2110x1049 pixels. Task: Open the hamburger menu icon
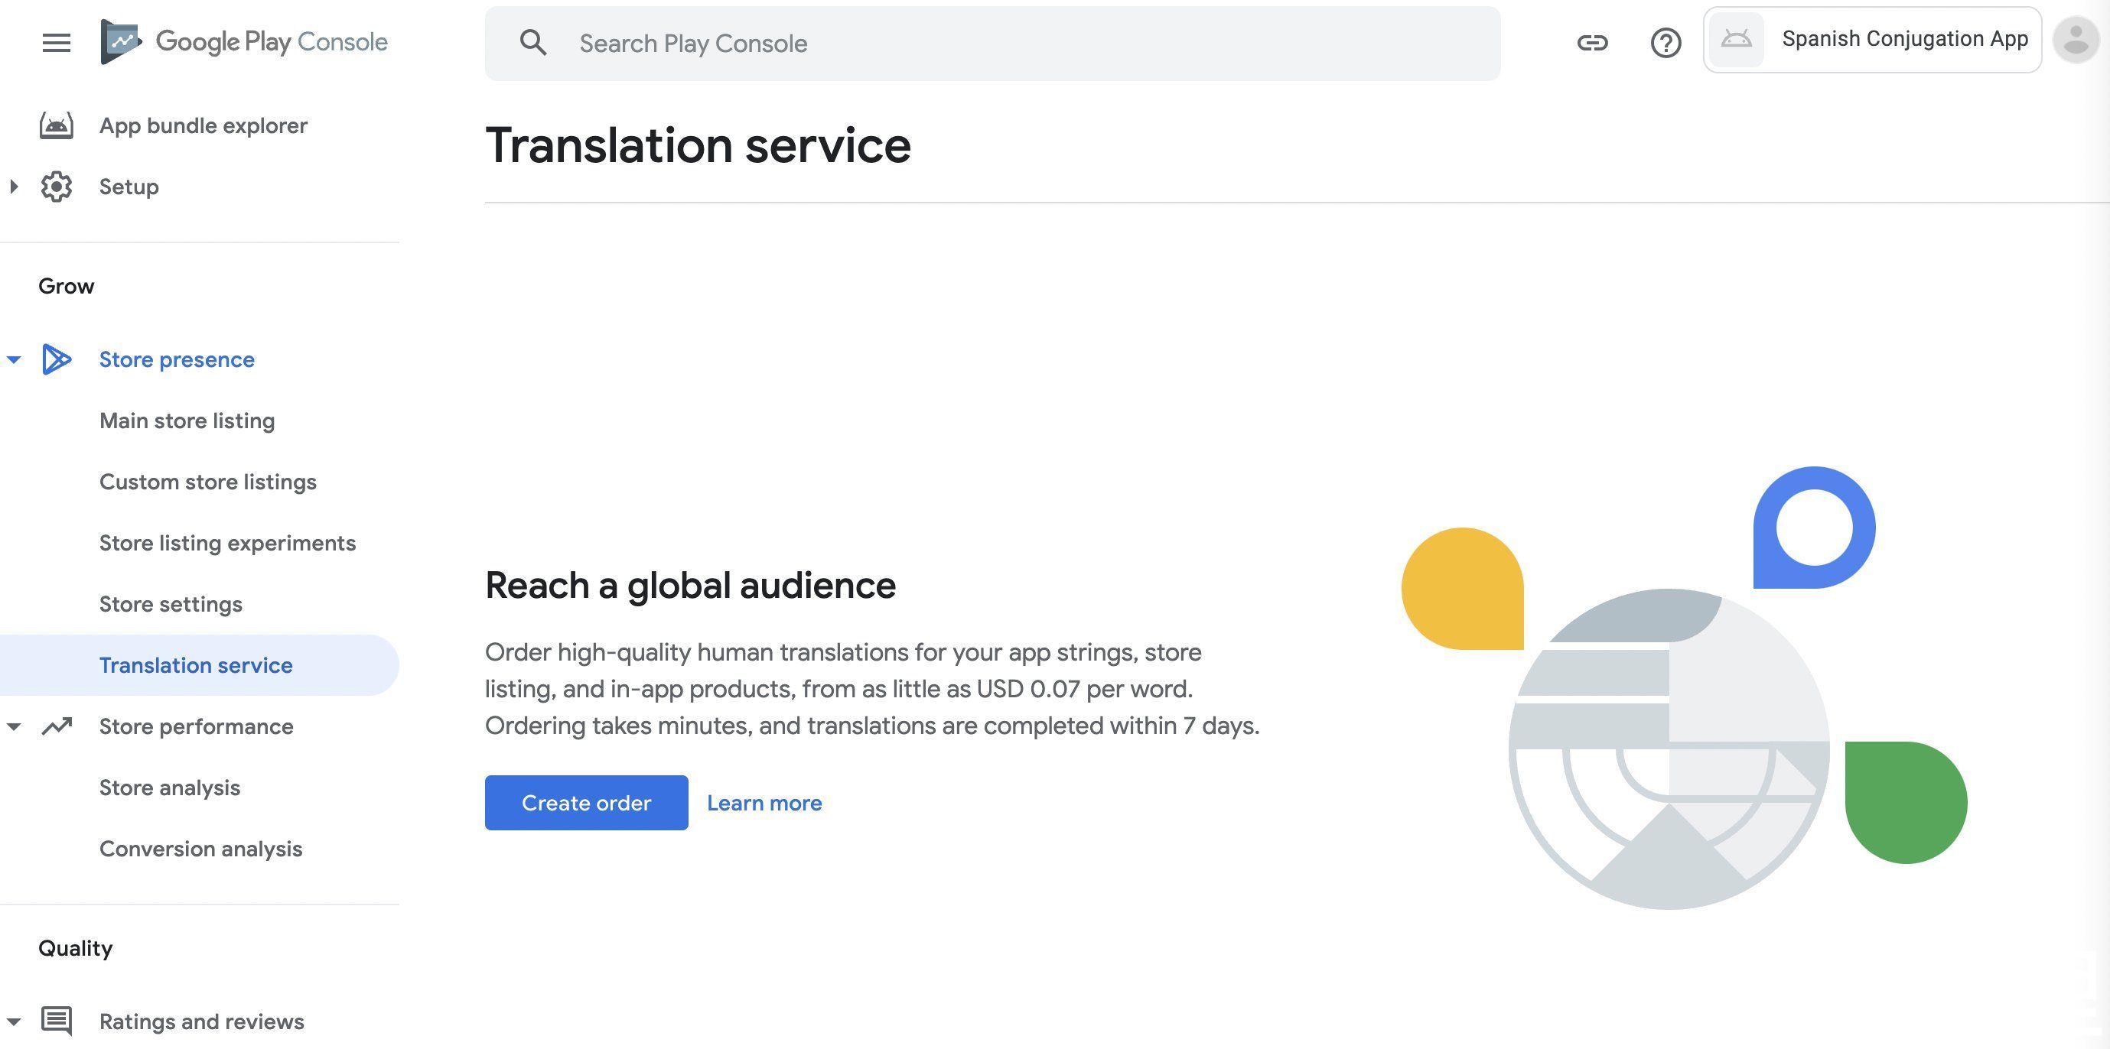pos(54,42)
